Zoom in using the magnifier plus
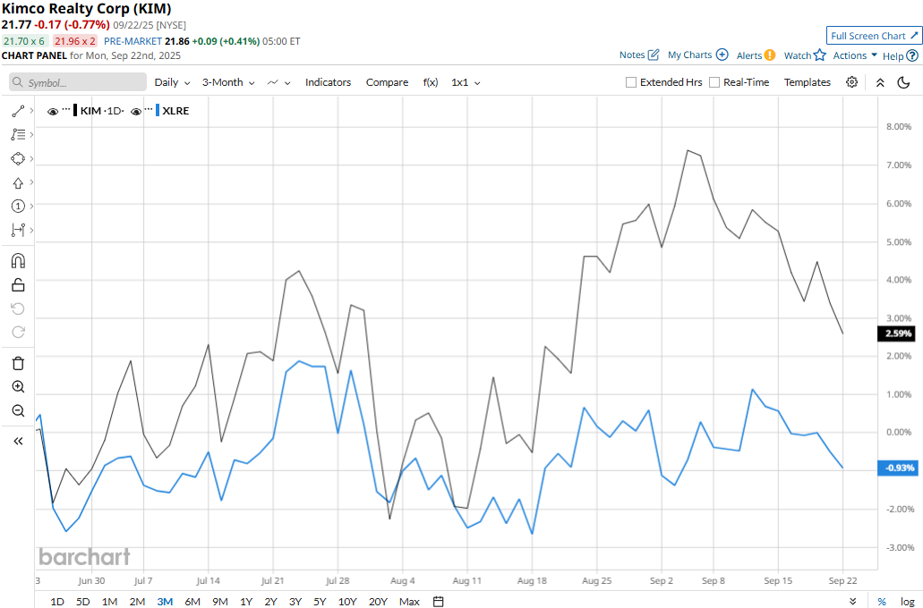The height and width of the screenshot is (608, 923). [x=18, y=387]
